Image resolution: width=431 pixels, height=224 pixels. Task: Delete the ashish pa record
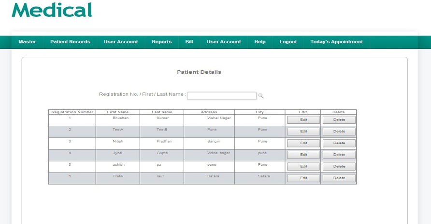pos(339,166)
